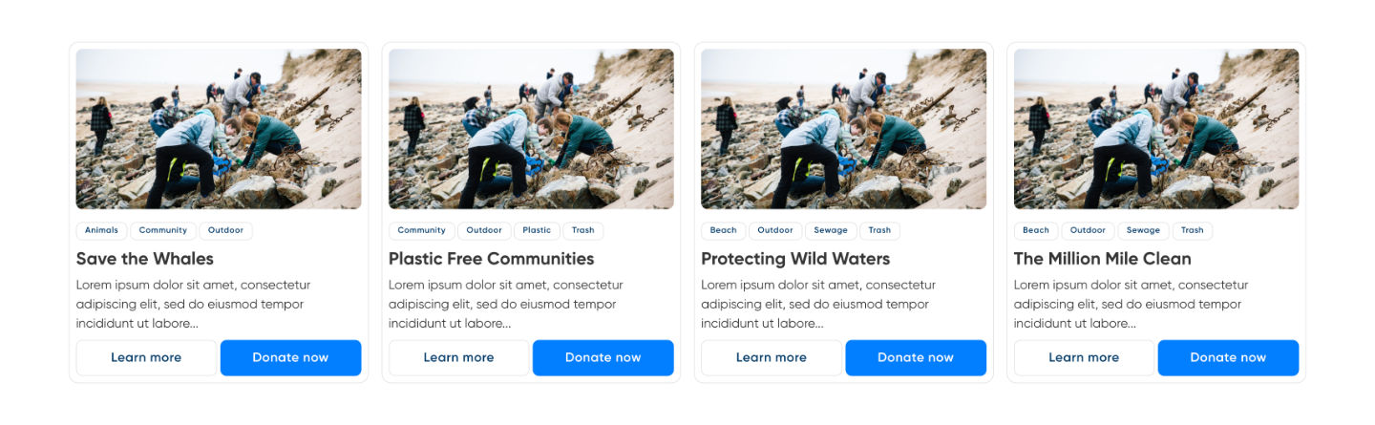The height and width of the screenshot is (425, 1375).
Task: Choose the Plastic tag on Plastic Free Communities
Action: tap(537, 230)
